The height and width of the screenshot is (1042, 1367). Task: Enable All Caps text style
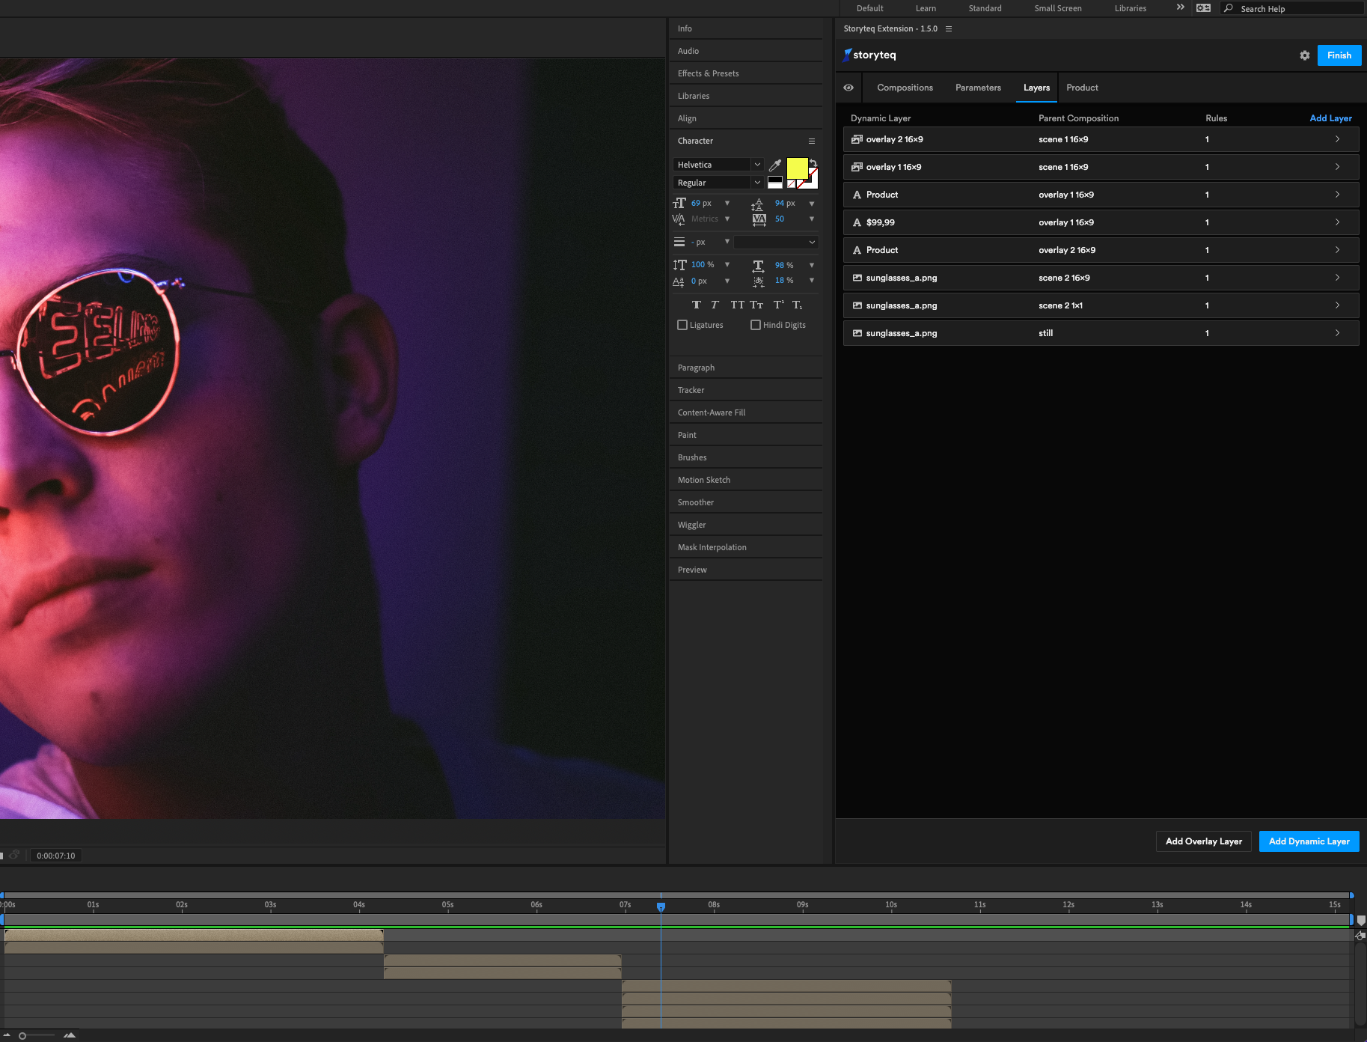click(x=737, y=305)
